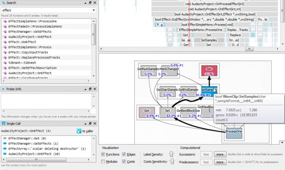Select the EffectSimpleMono::Process result
Screen dimensions: 285x170
pos(30,47)
